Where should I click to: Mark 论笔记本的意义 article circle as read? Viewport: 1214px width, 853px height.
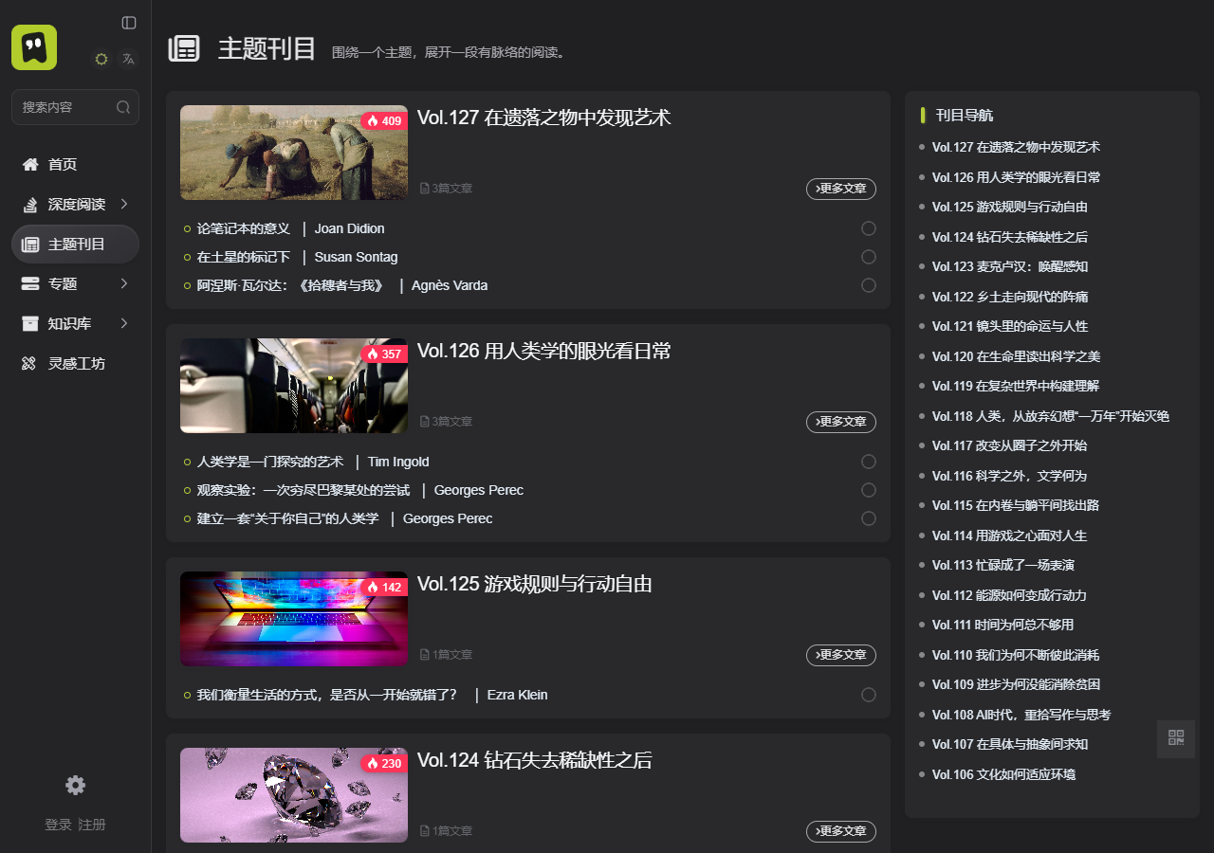click(869, 228)
